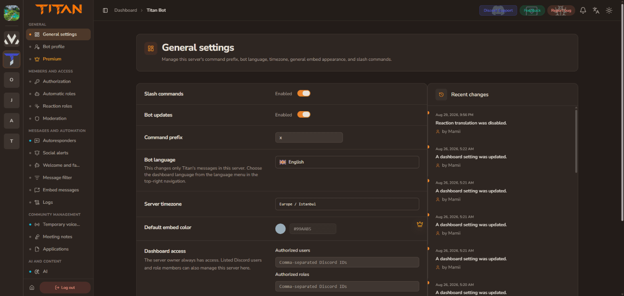
Task: Click the AI sidebar icon
Action: [x=37, y=271]
